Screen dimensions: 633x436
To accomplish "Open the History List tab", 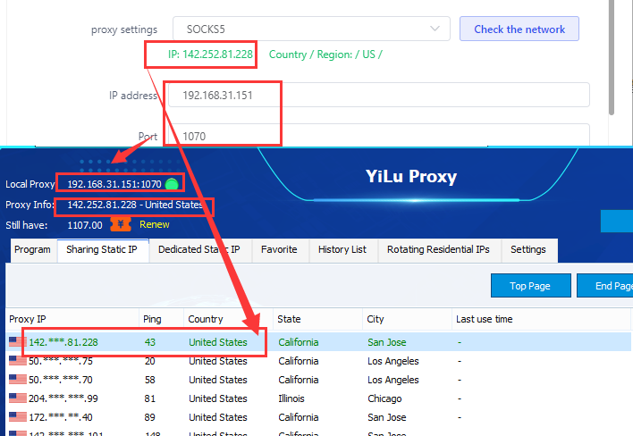I will point(342,249).
